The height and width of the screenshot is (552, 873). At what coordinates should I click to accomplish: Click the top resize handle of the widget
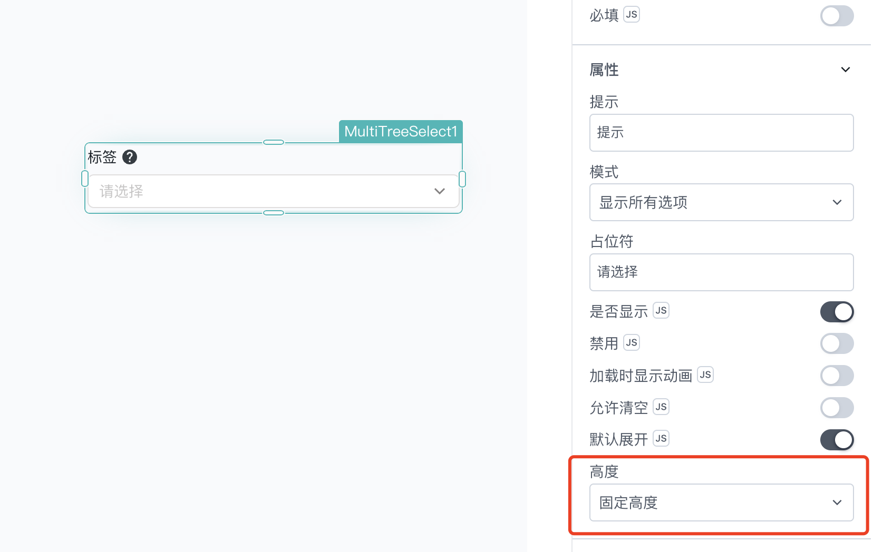274,142
